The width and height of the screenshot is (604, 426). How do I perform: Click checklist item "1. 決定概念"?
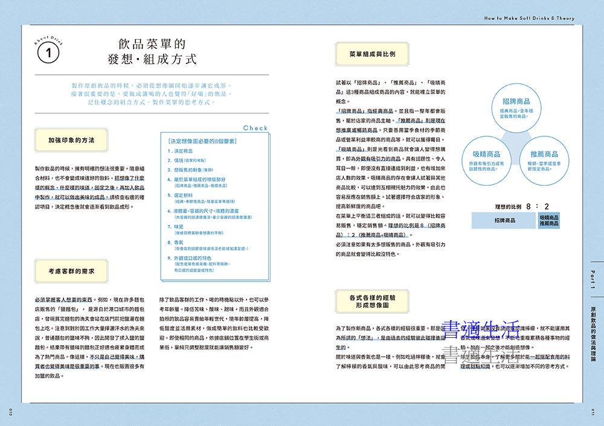[x=180, y=151]
